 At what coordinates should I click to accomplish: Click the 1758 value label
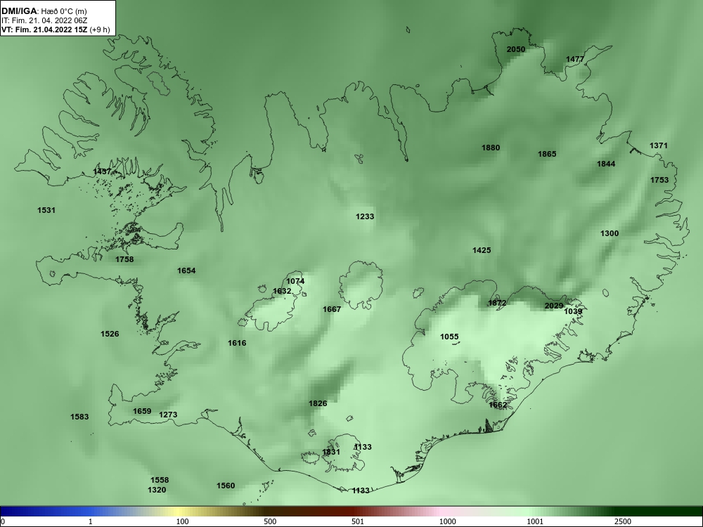point(124,259)
